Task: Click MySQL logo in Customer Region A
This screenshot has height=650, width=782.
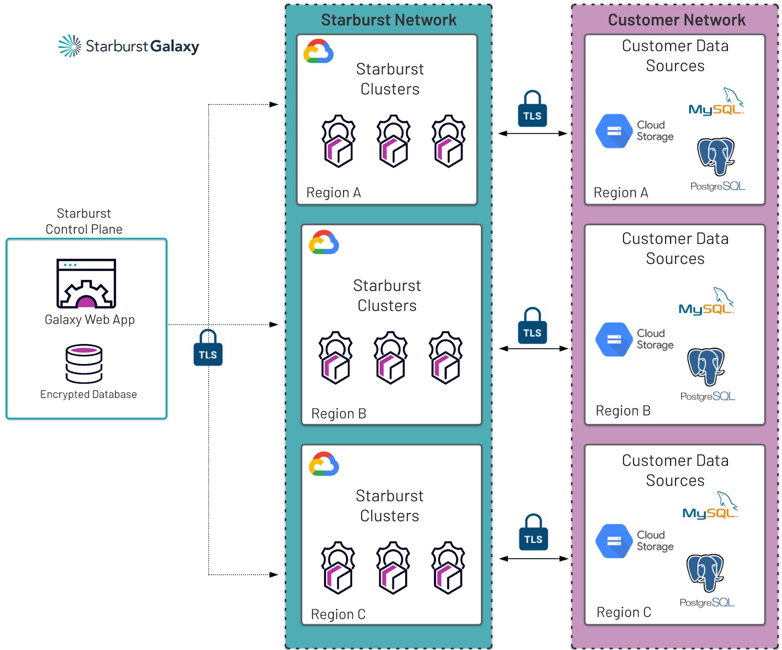Action: [716, 102]
